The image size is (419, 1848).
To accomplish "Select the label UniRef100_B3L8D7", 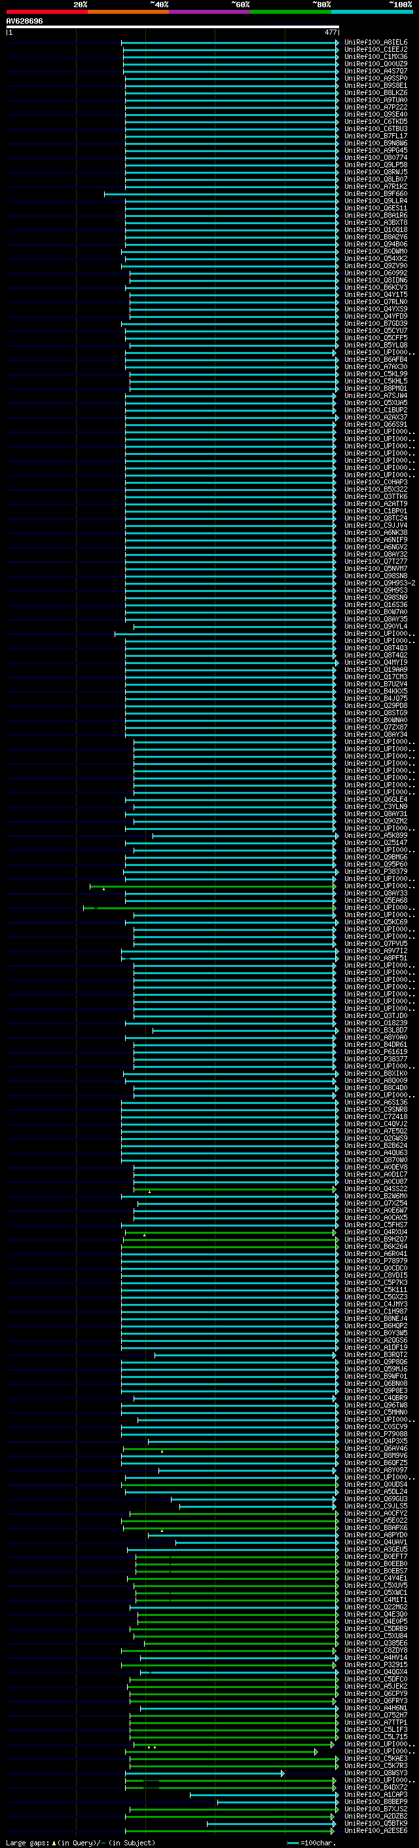I will tap(375, 1030).
